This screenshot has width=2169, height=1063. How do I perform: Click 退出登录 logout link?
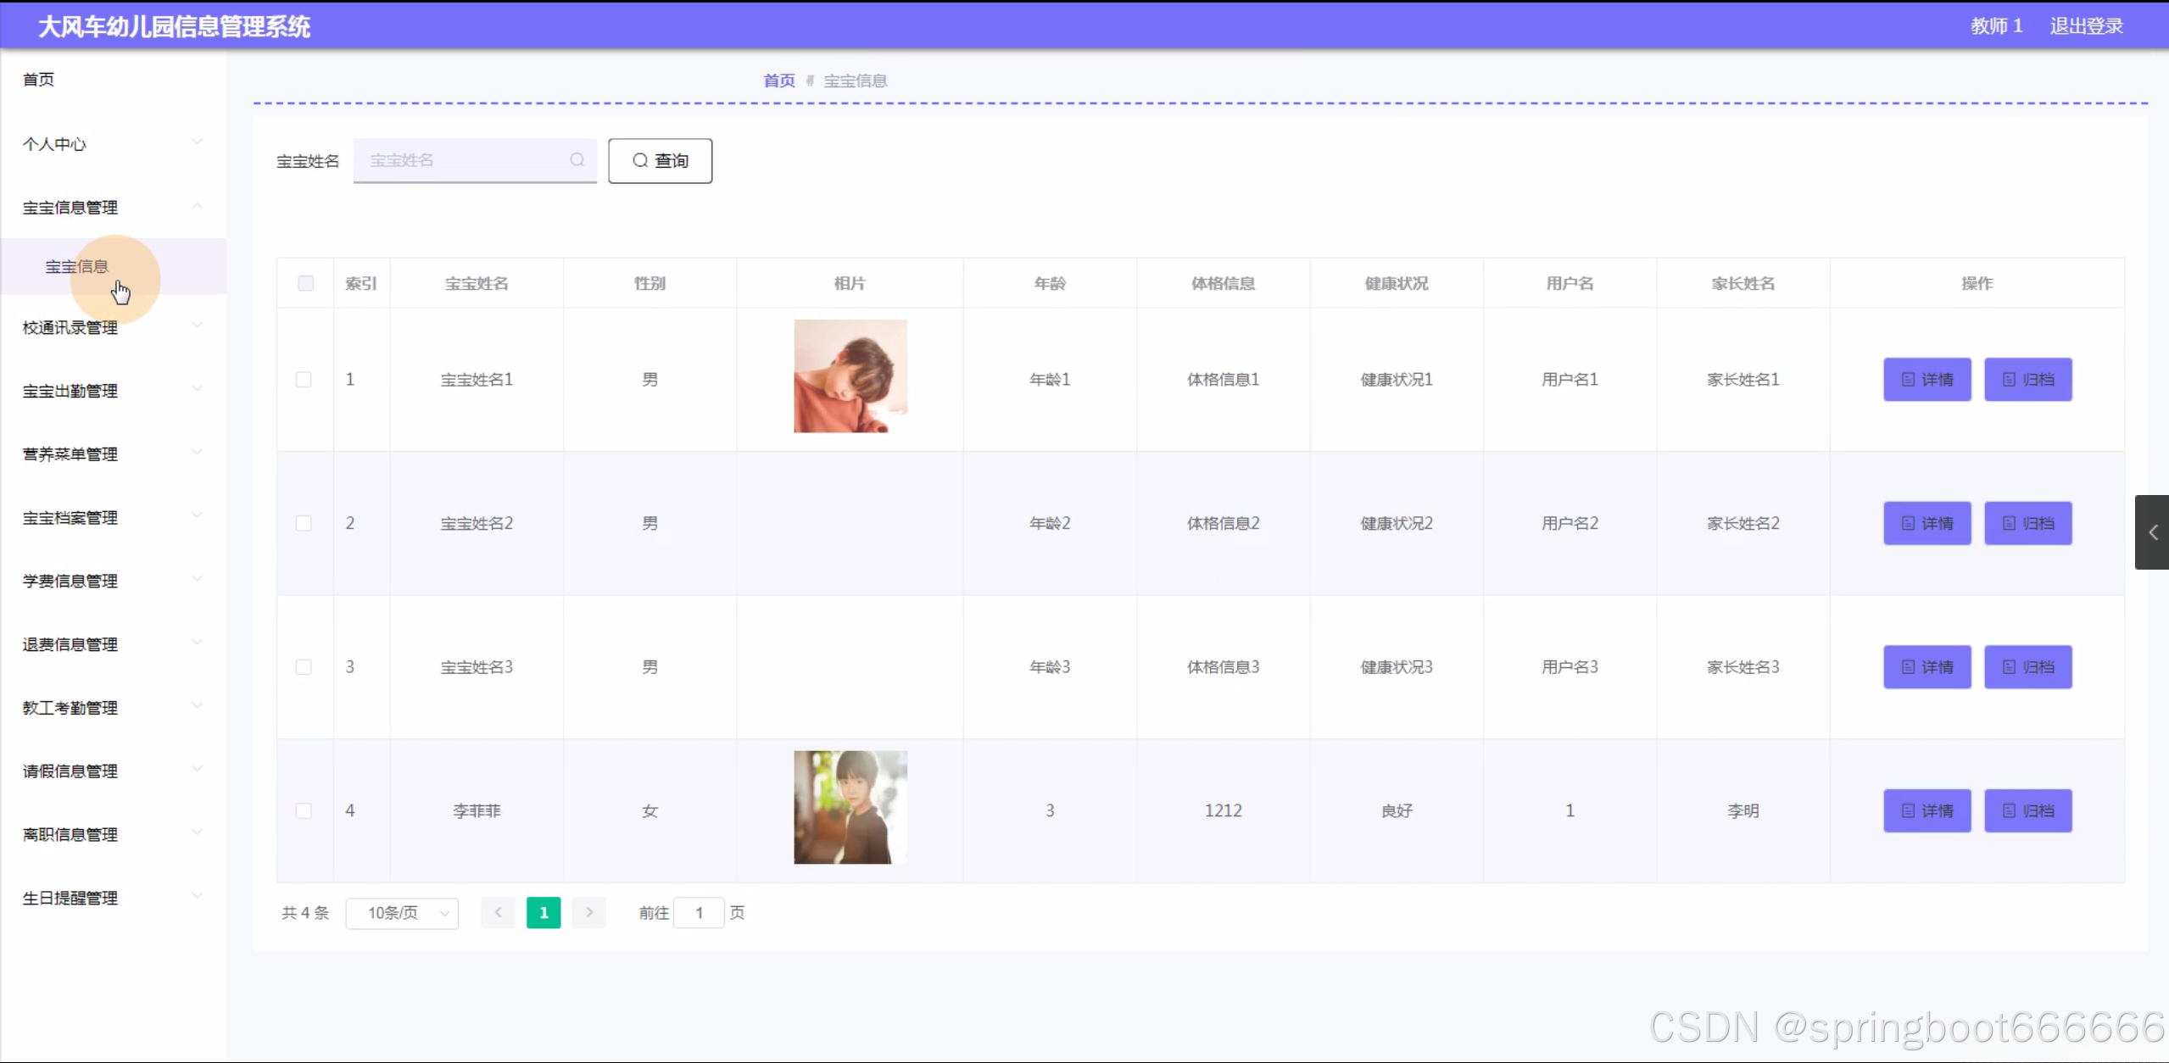(x=2086, y=25)
